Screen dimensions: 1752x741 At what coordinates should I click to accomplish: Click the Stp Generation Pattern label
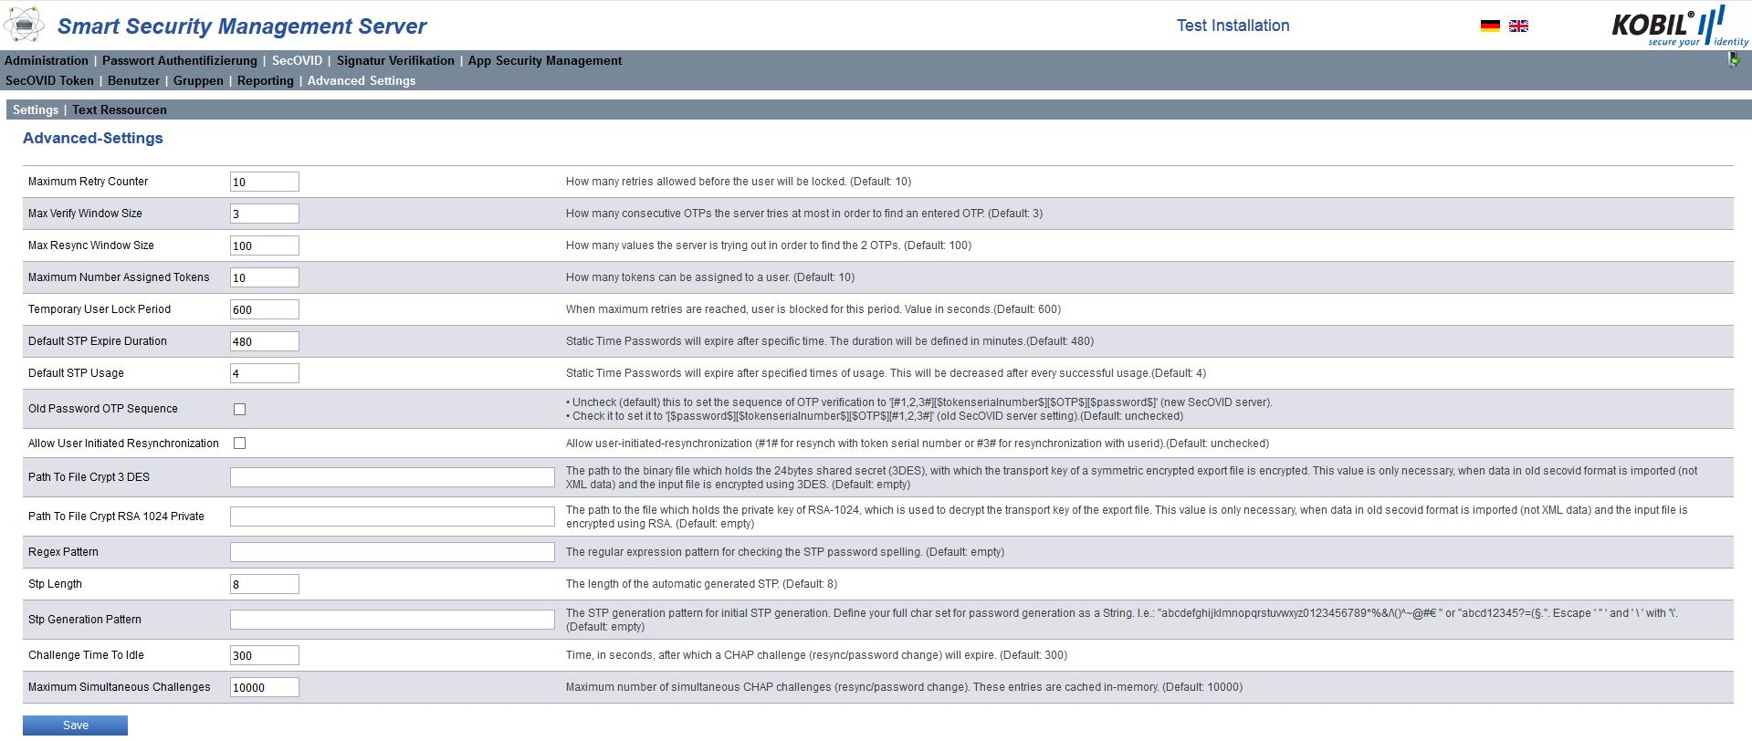[85, 620]
